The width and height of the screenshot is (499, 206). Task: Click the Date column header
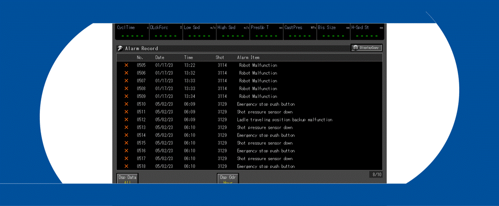pos(159,58)
